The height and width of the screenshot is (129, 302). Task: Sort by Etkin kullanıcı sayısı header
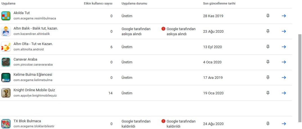pos(98,3)
